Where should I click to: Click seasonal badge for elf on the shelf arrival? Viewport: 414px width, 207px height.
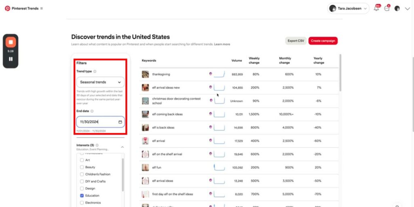(x=210, y=153)
